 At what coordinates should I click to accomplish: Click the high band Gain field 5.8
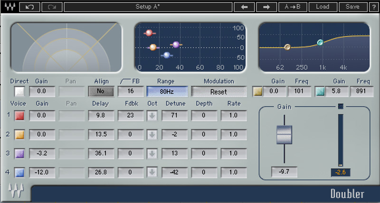(337, 92)
